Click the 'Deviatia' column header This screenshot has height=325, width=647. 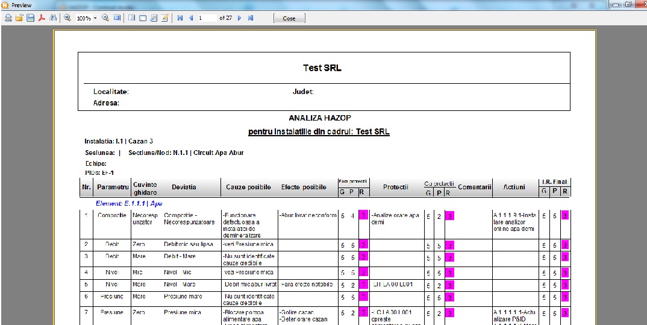click(184, 188)
